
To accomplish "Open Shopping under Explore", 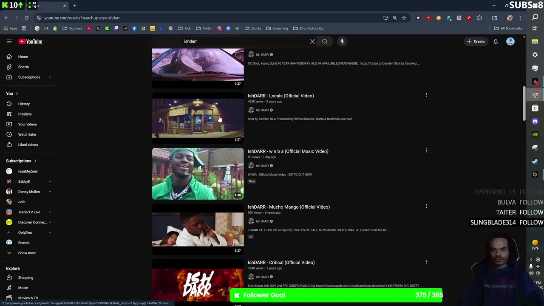I will point(25,278).
